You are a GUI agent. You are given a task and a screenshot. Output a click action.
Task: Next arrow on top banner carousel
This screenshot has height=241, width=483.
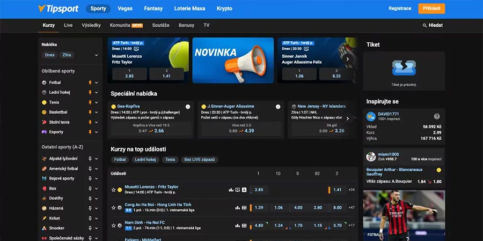click(348, 59)
